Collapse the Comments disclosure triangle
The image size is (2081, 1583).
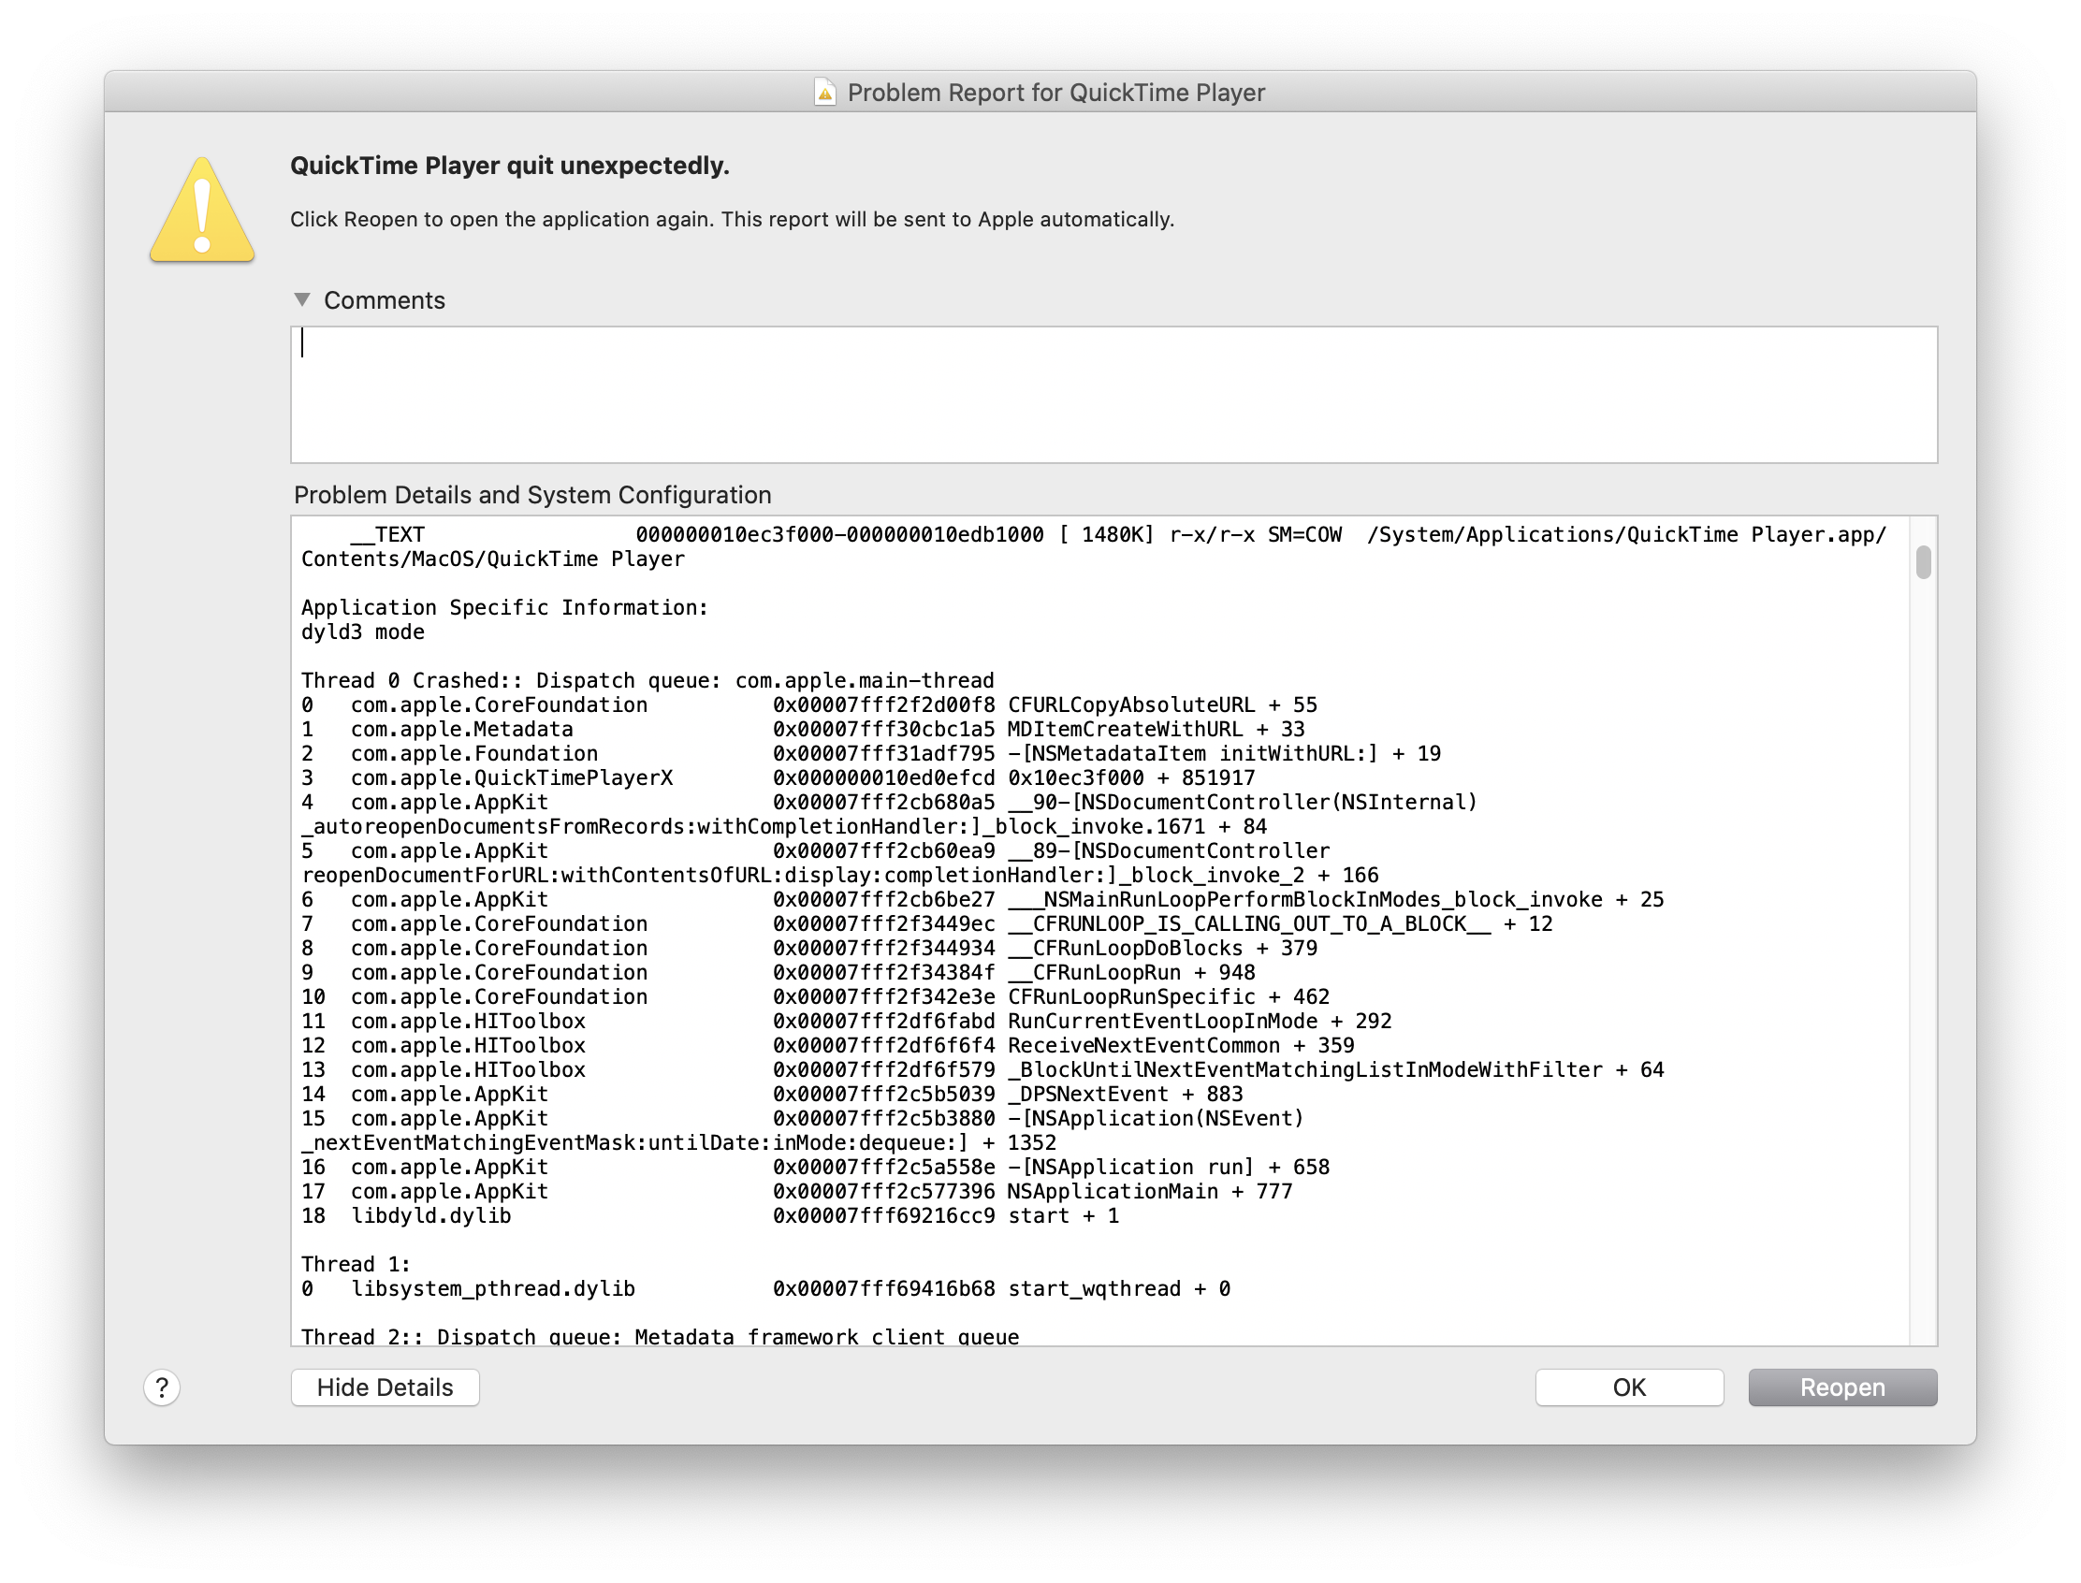[x=302, y=299]
